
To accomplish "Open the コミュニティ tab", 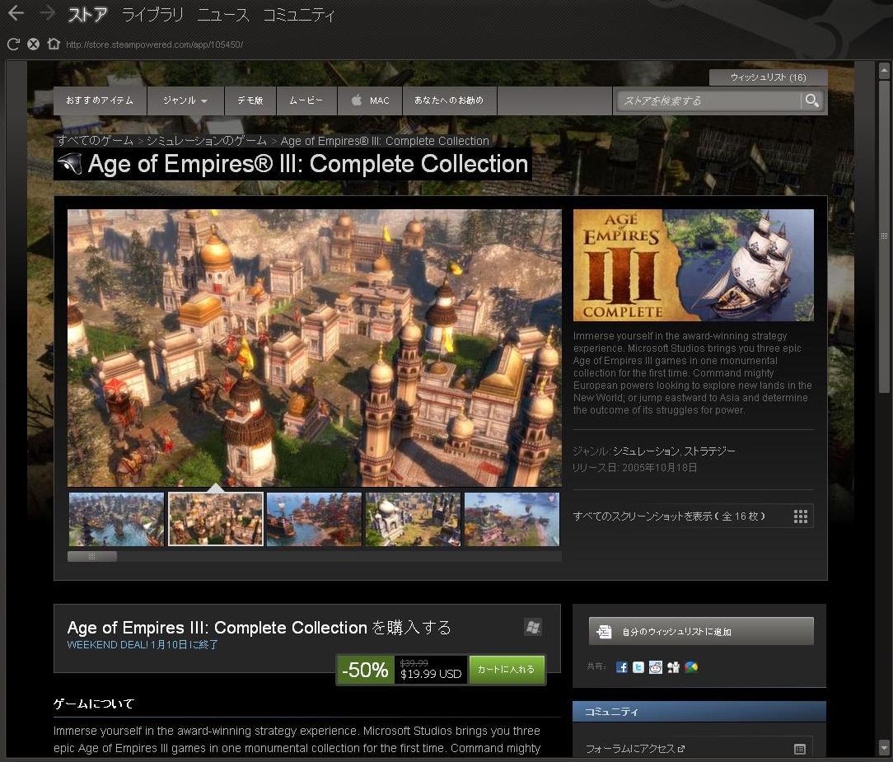I will tap(298, 15).
